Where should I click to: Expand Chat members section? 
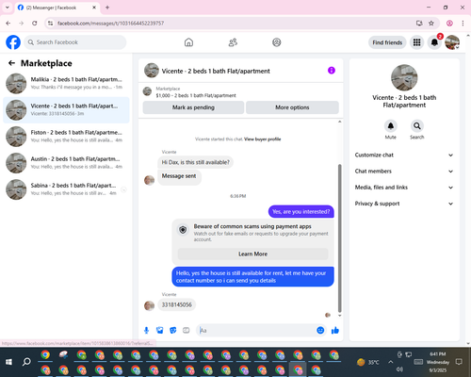click(x=404, y=172)
